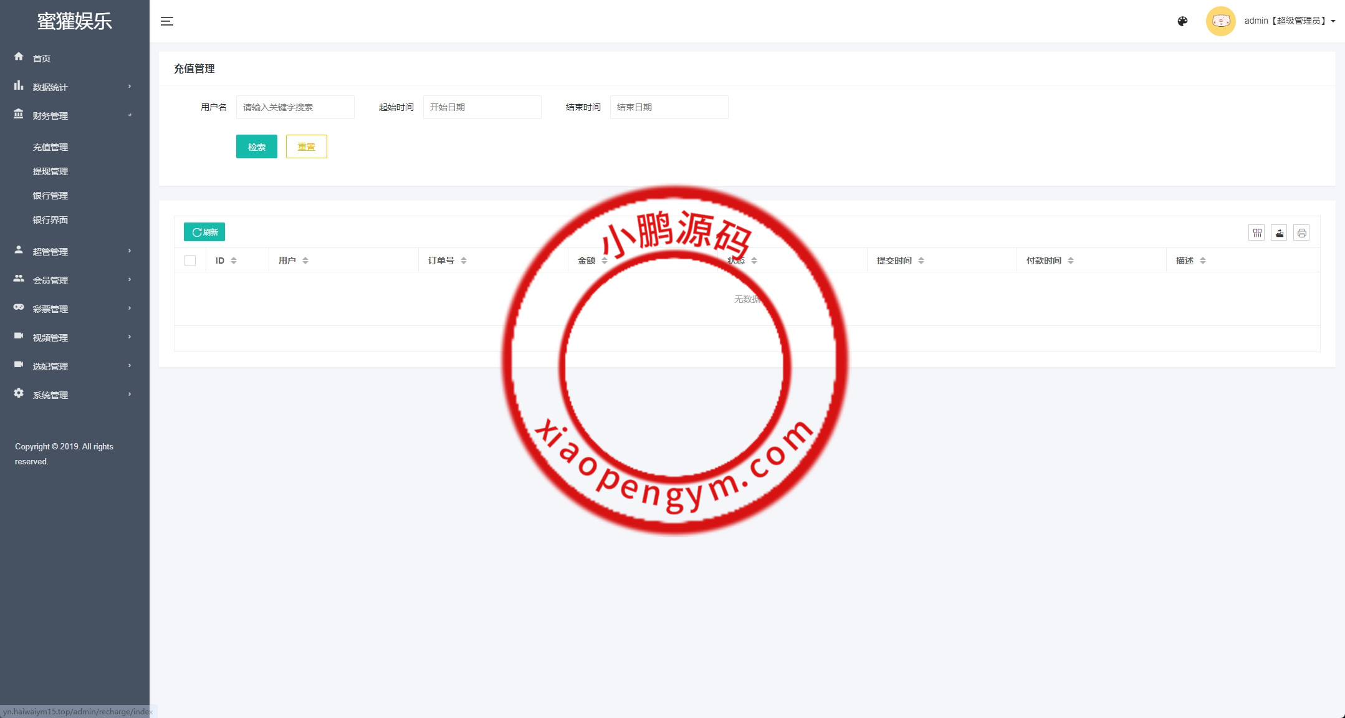Screen dimensions: 1345x718
Task: Open the admin user dropdown
Action: (1289, 21)
